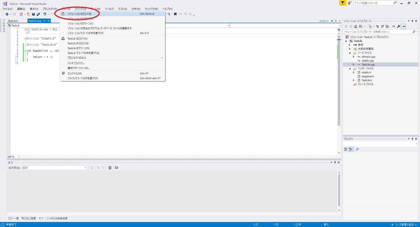Switch to the TestLib.h editor tab

13,21
